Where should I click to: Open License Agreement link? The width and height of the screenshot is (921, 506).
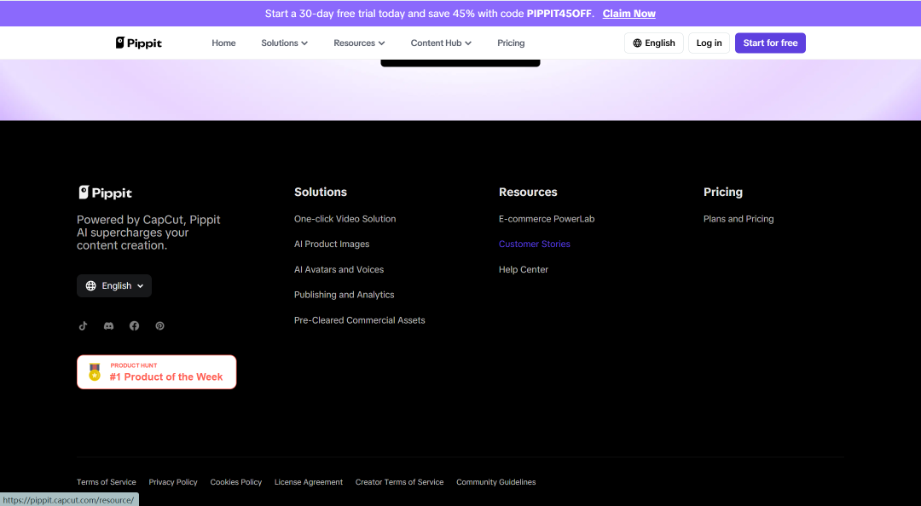[309, 482]
